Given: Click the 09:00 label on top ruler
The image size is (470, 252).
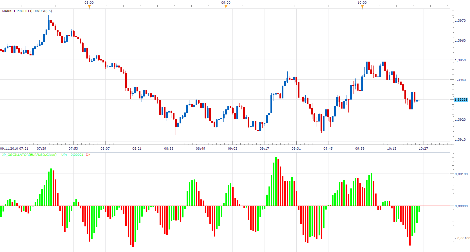Looking at the screenshot, I should click(x=226, y=3).
